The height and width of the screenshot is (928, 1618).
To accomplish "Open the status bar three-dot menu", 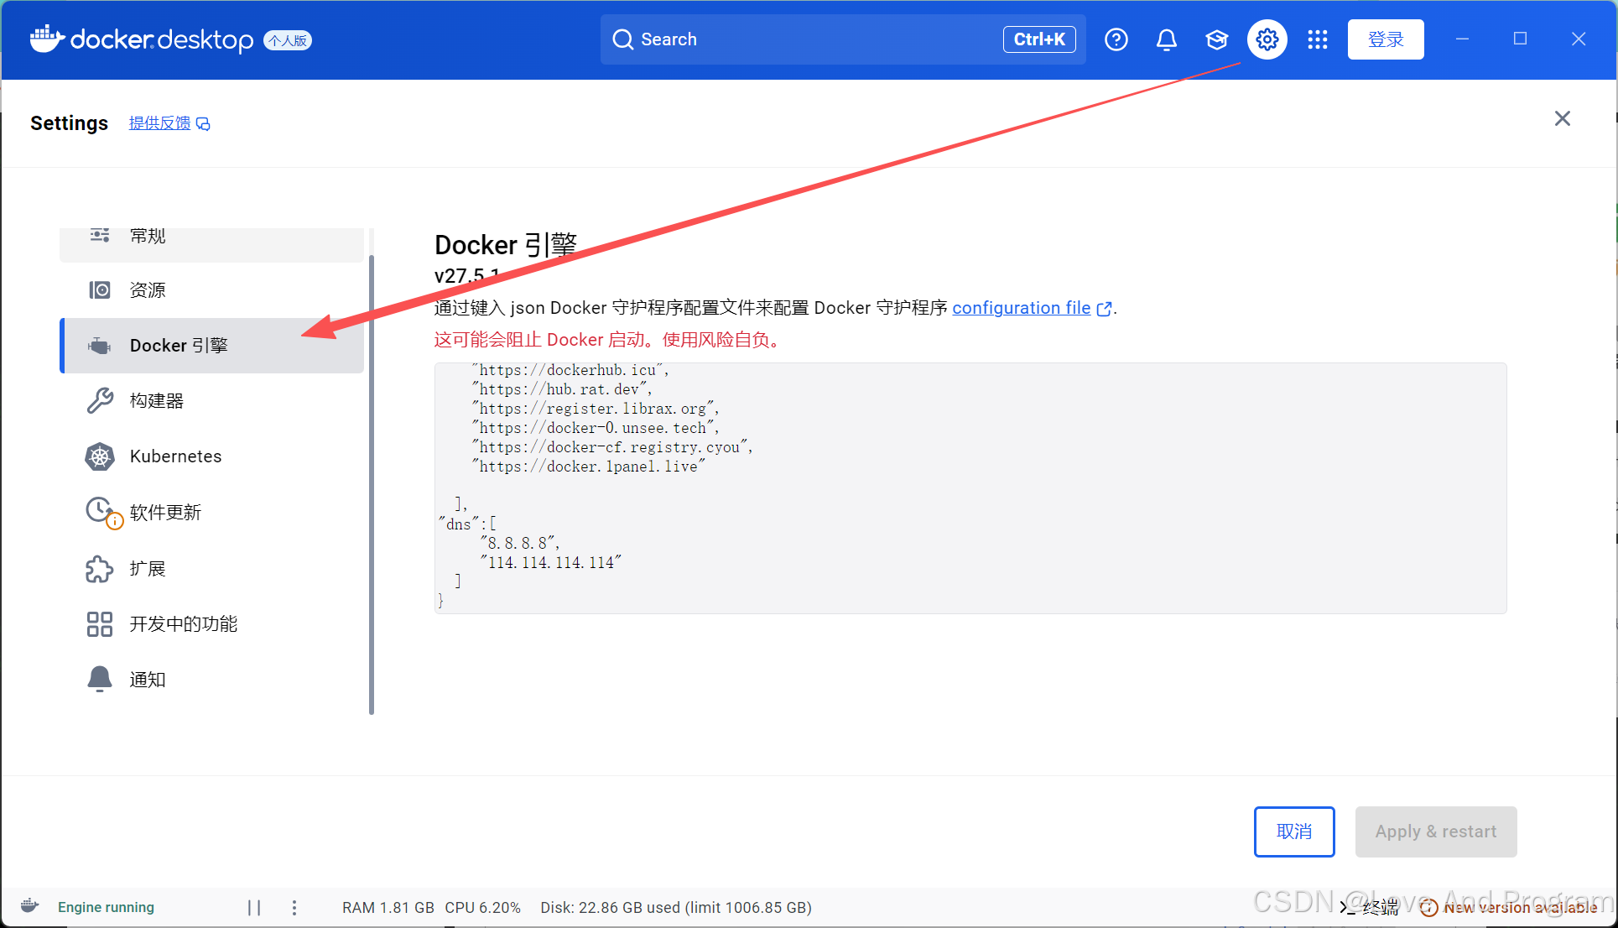I will (294, 907).
